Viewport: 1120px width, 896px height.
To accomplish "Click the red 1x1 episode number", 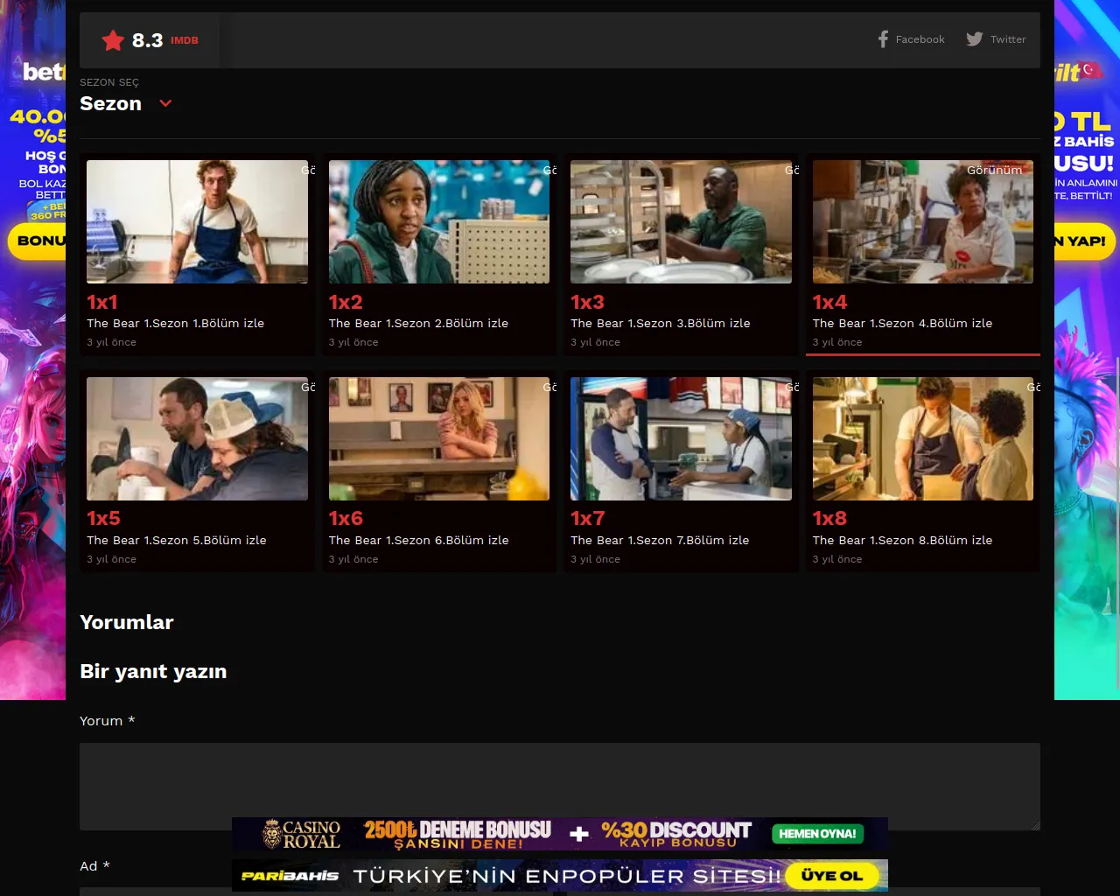I will [x=102, y=302].
